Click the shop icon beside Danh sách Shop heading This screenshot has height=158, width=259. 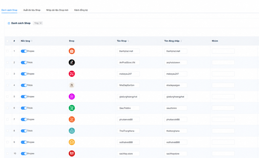point(9,23)
